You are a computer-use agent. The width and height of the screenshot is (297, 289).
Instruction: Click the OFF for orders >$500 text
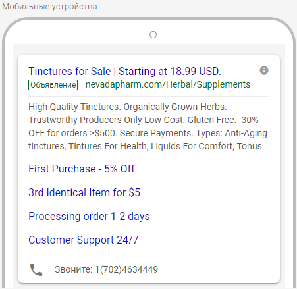click(x=72, y=133)
